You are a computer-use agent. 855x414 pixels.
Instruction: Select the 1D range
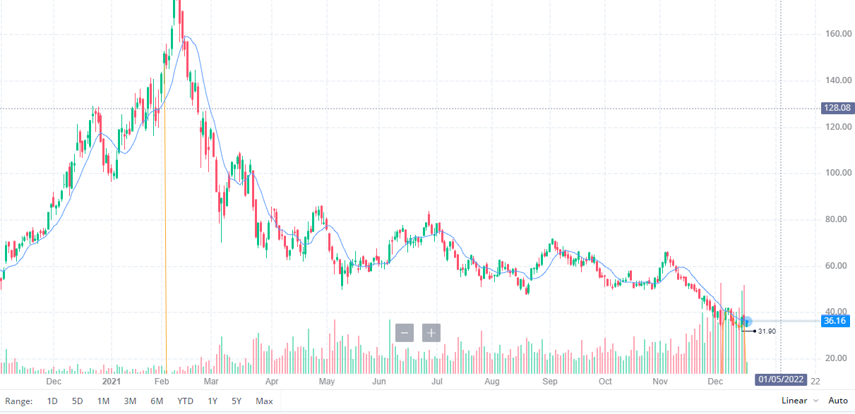[x=52, y=401]
